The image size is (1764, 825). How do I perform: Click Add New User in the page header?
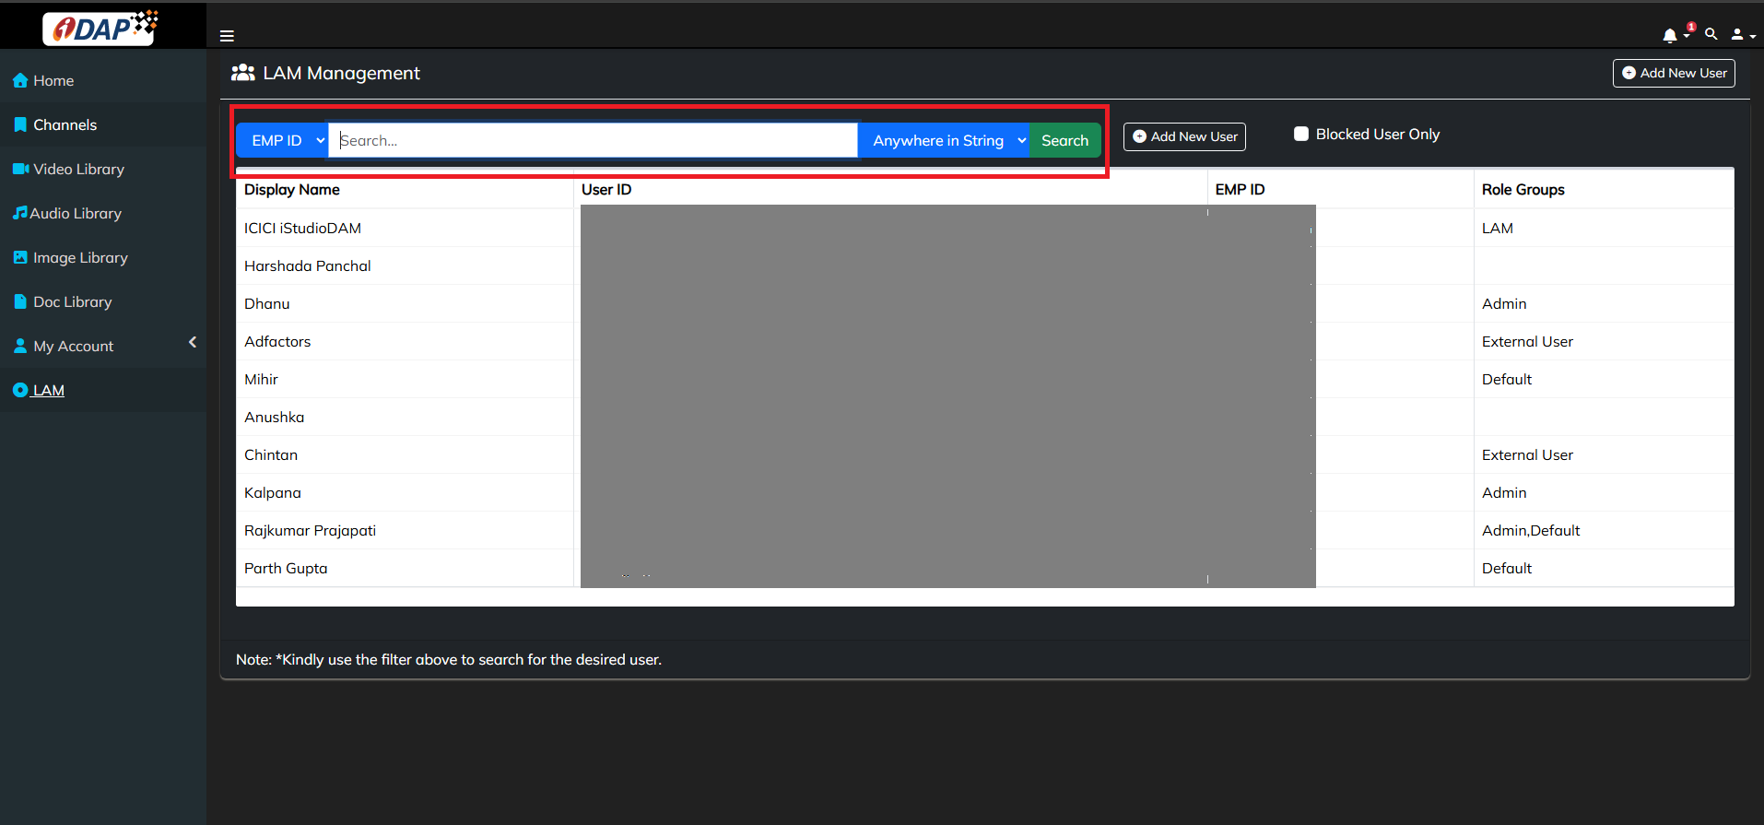click(x=1673, y=73)
